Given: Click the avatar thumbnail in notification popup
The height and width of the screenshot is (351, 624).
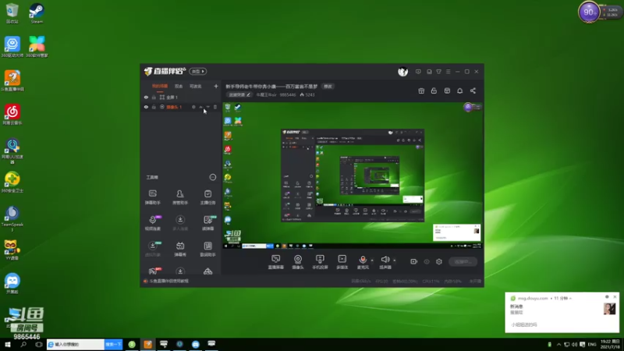Looking at the screenshot, I should click(x=609, y=309).
